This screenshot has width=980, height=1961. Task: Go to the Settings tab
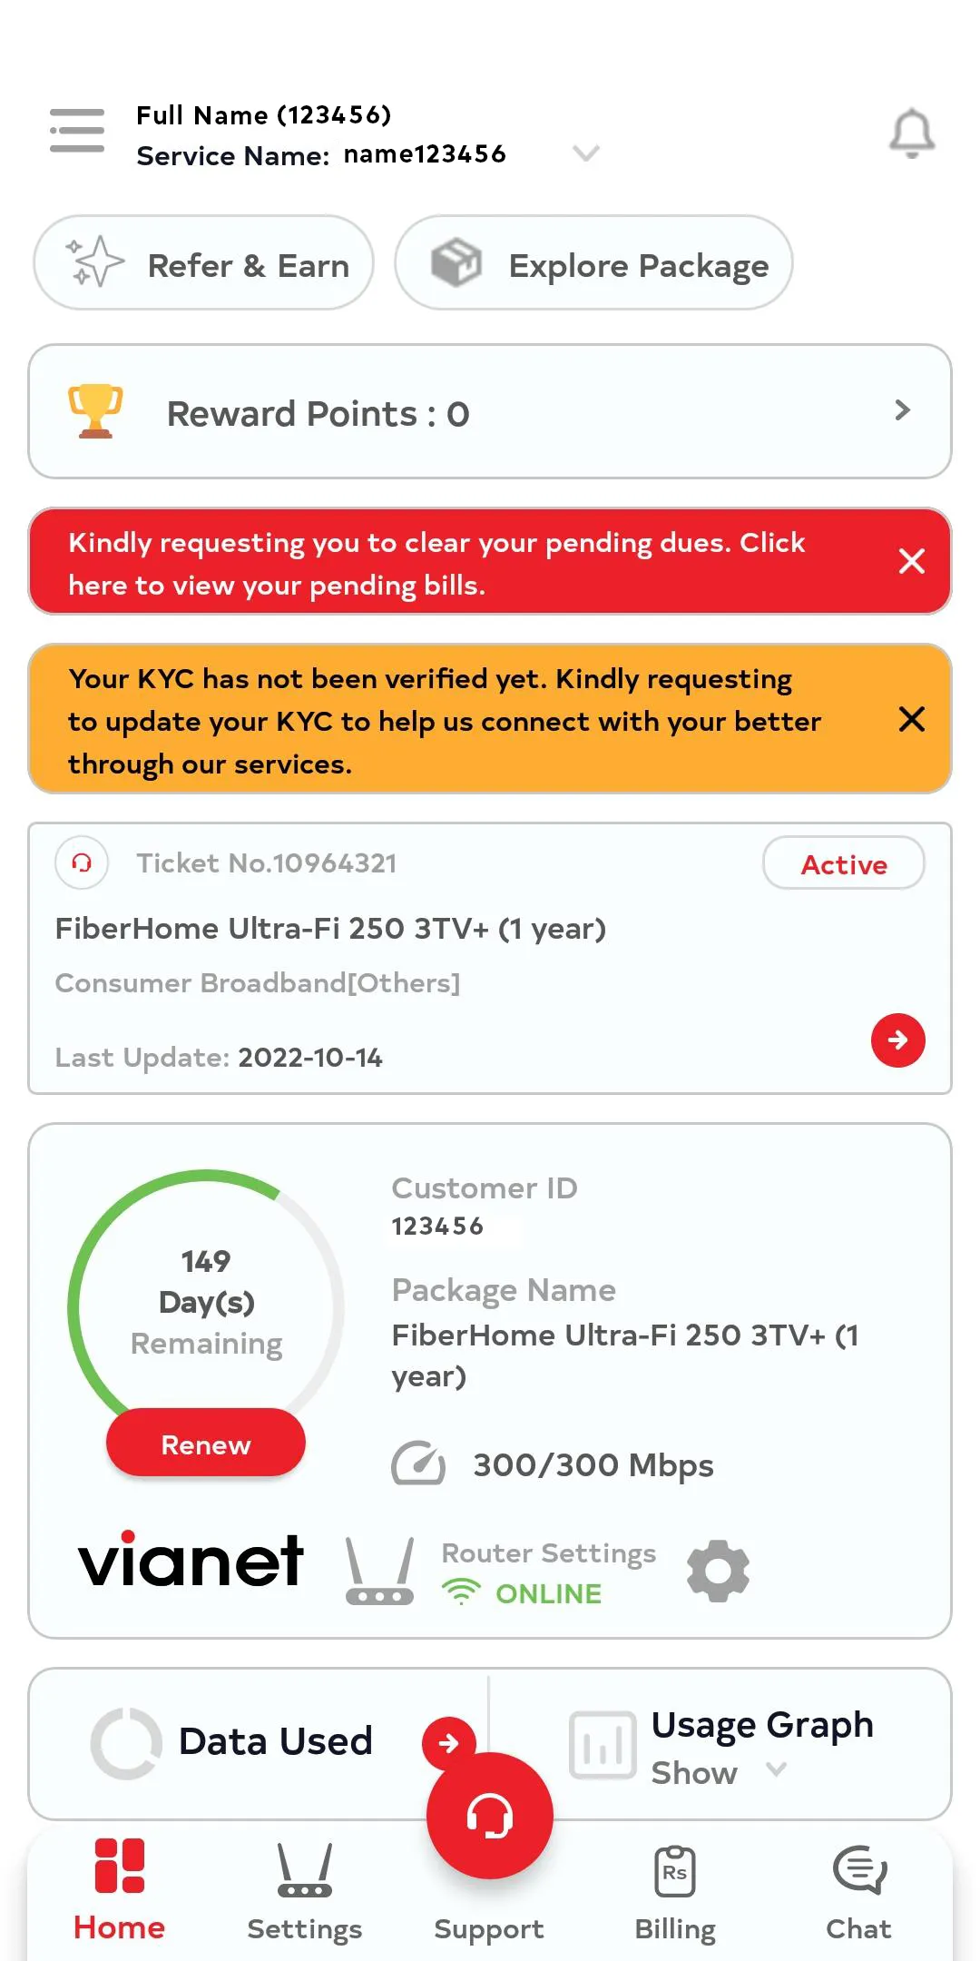point(305,1891)
